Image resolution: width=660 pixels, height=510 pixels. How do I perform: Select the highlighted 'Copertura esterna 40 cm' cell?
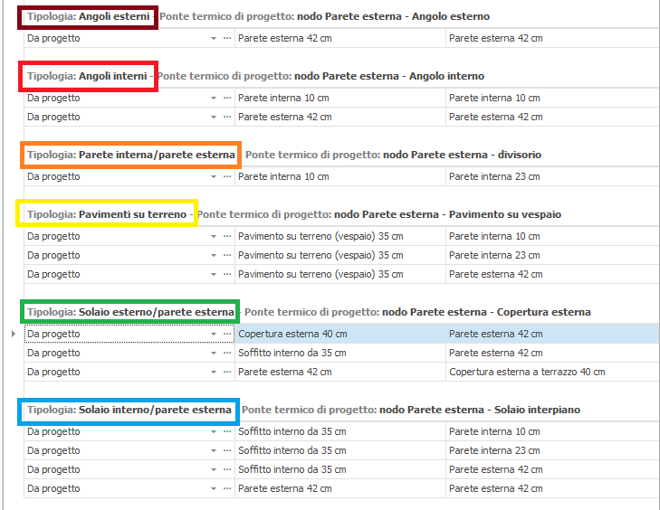click(x=292, y=334)
